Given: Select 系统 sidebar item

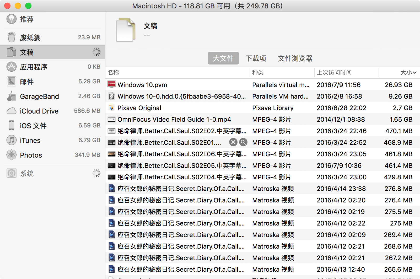Looking at the screenshot, I should 52,173.
